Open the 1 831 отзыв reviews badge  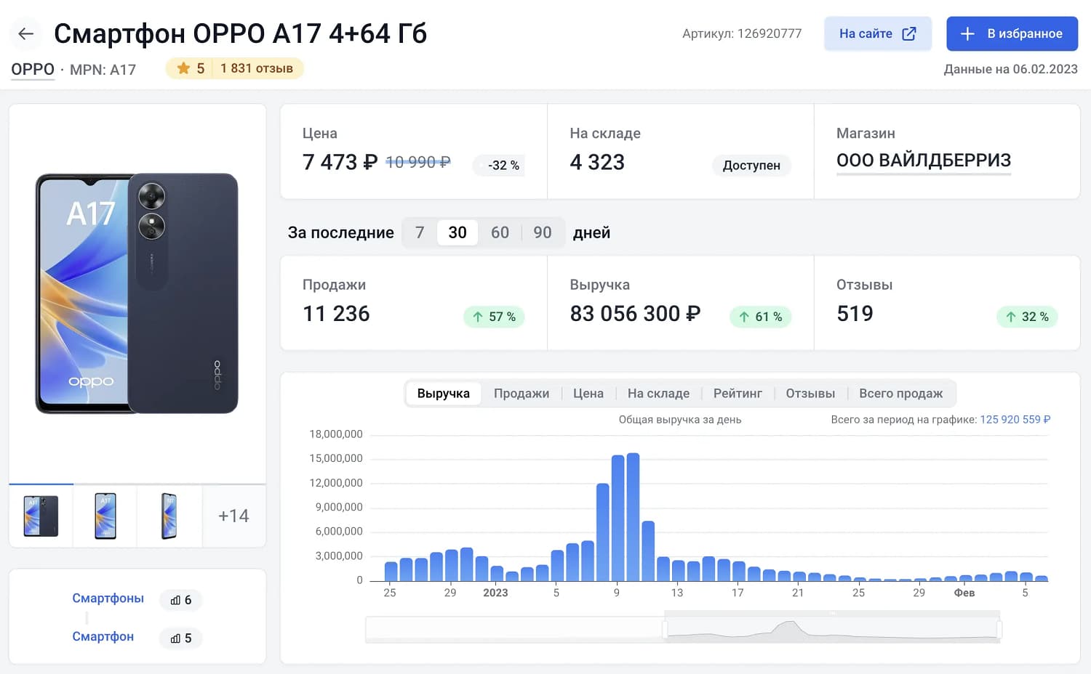[257, 68]
